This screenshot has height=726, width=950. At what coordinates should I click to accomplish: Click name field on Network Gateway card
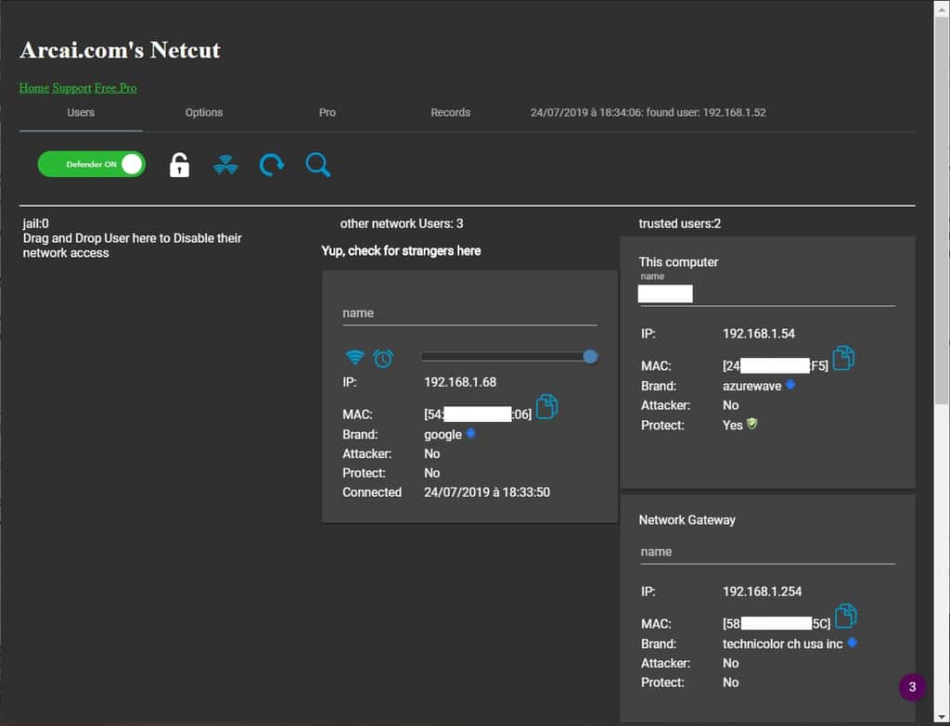767,552
